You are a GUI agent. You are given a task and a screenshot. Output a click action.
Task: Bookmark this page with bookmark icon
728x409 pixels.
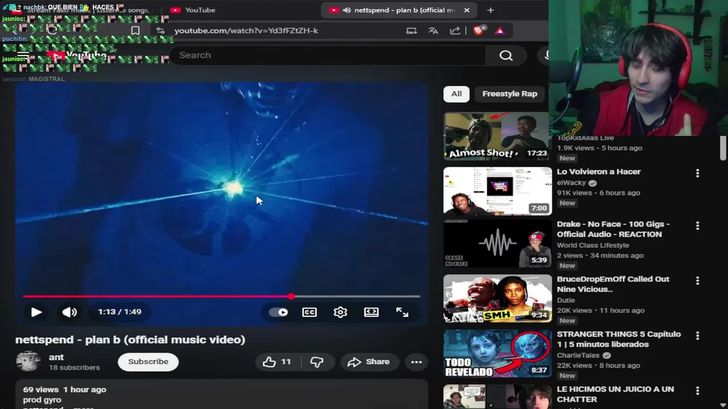[x=135, y=31]
